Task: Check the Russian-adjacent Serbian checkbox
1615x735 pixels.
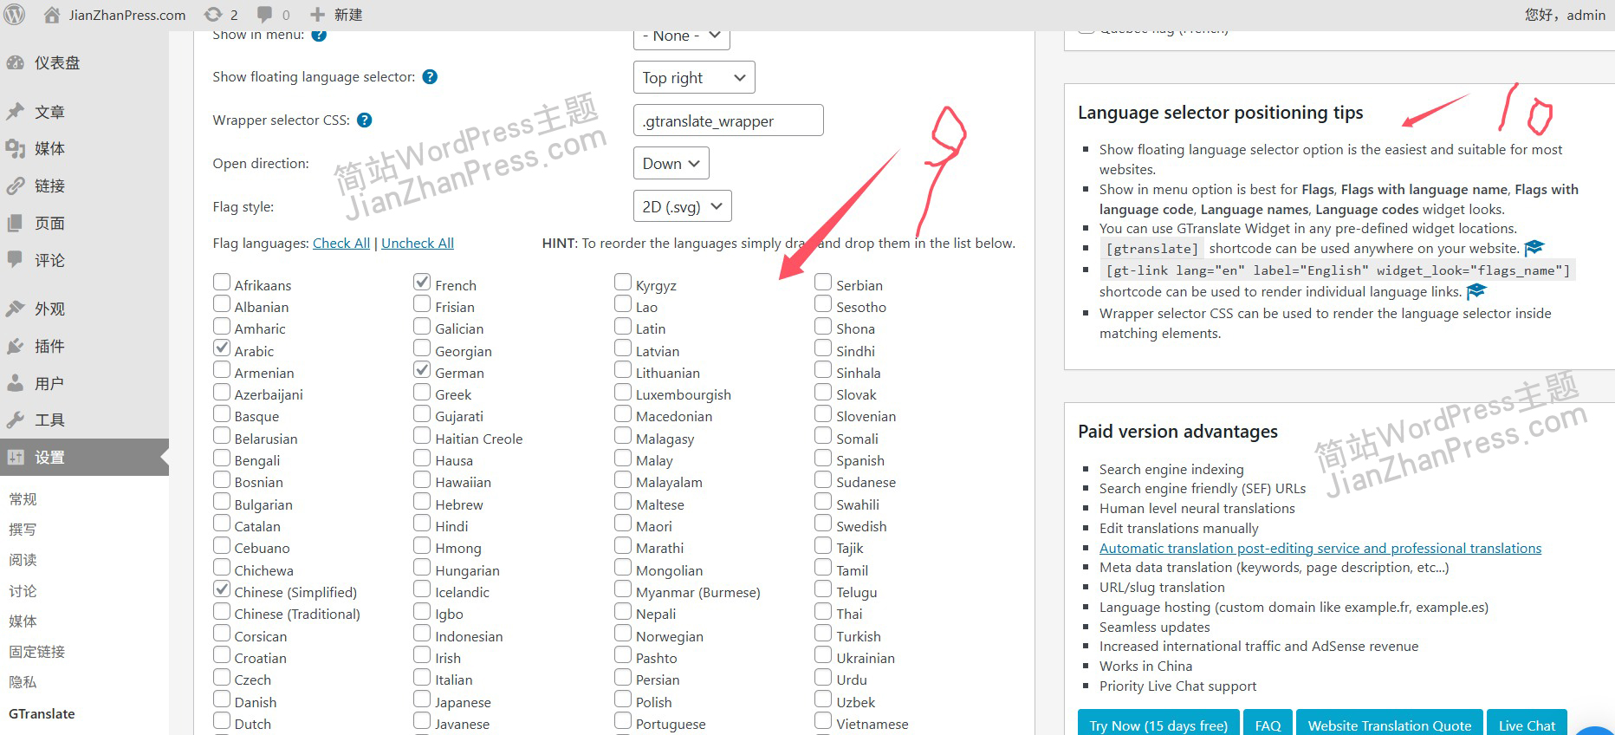Action: click(823, 283)
